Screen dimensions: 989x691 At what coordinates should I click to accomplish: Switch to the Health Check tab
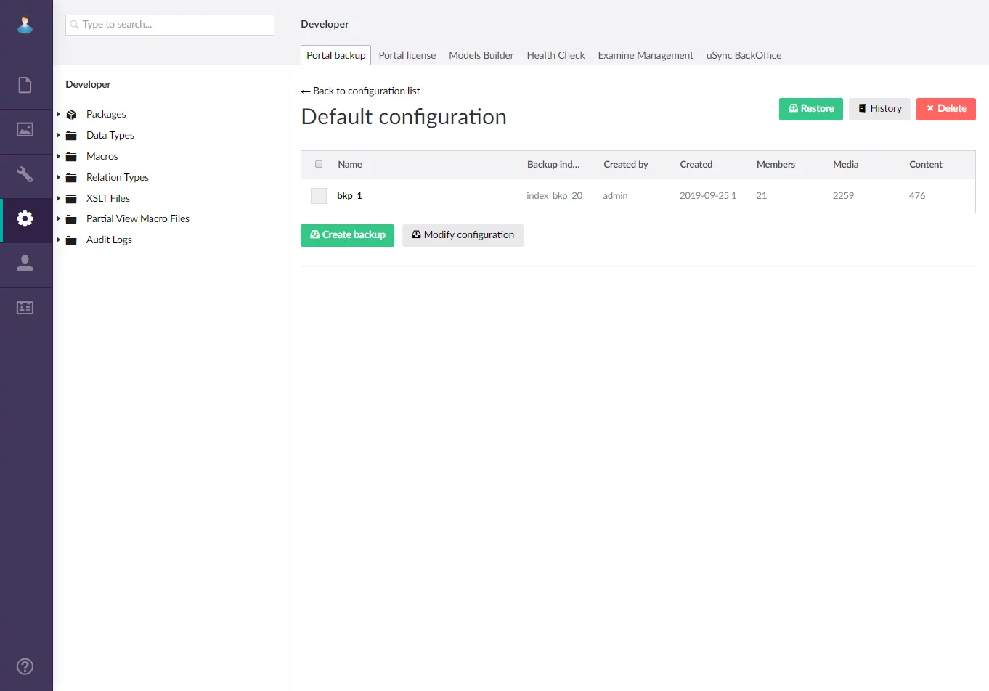(x=555, y=55)
